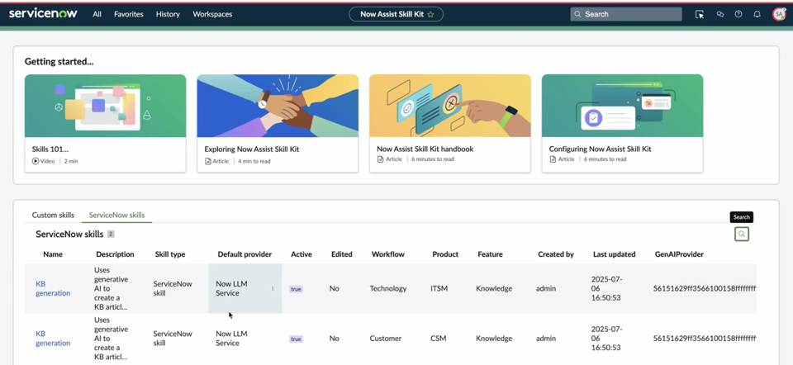
Task: Click the CSM product cell
Action: (x=438, y=339)
